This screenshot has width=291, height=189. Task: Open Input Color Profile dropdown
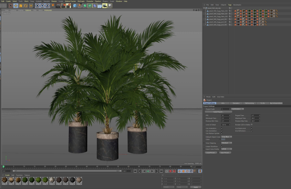pos(226,149)
